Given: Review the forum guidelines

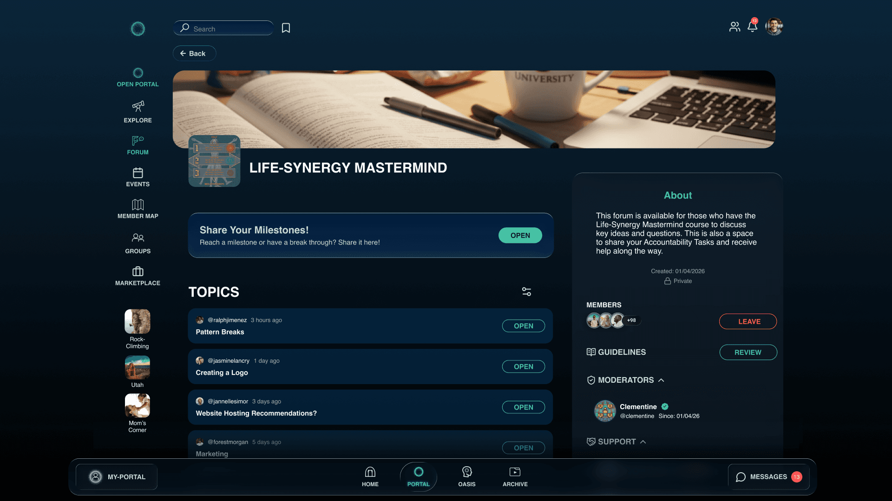Looking at the screenshot, I should (748, 353).
